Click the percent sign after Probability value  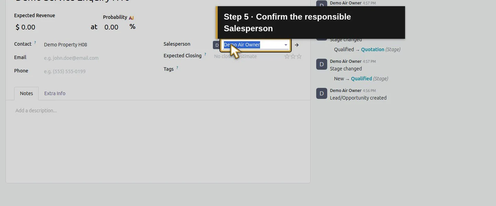(133, 27)
